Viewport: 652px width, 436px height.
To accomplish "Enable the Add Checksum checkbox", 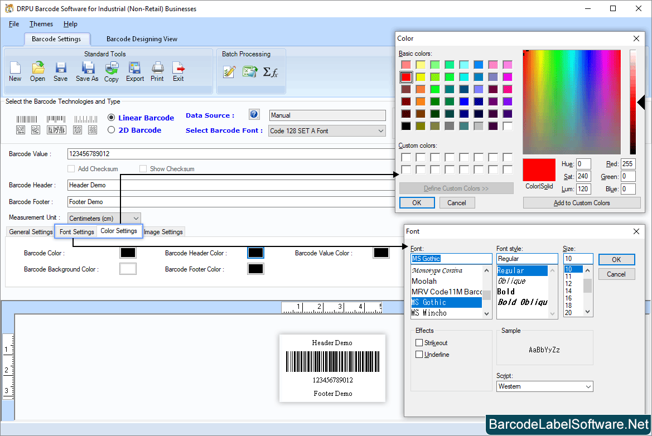I will point(71,168).
